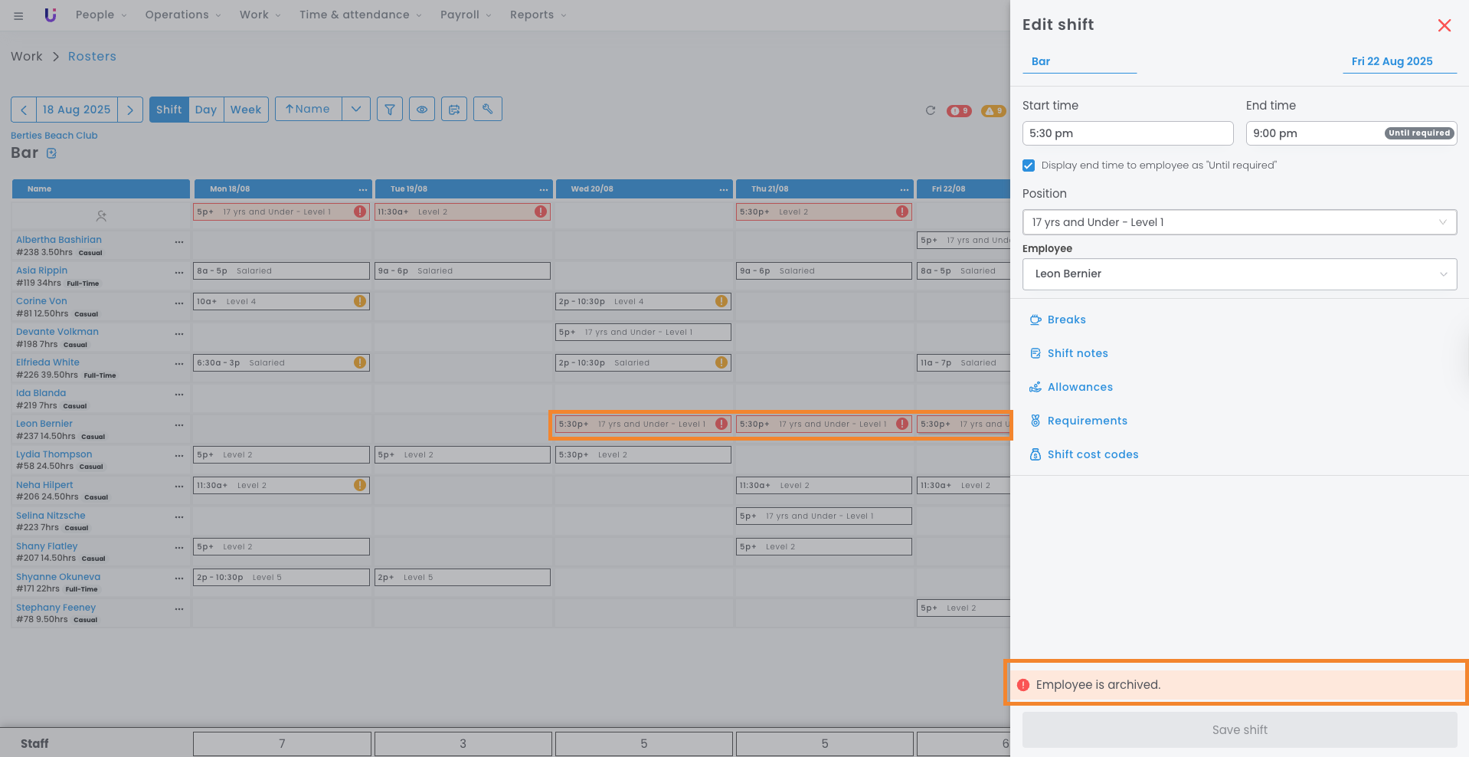
Task: Close the Edit shift panel
Action: pyautogui.click(x=1444, y=25)
